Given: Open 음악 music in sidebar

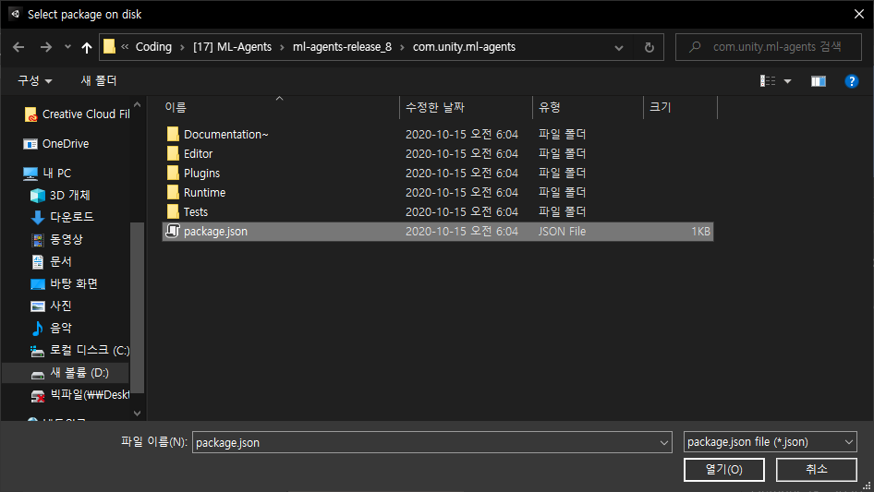Looking at the screenshot, I should (52, 329).
